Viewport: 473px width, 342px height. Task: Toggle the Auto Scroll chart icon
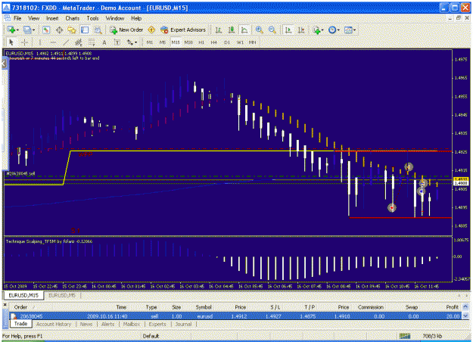(x=288, y=30)
